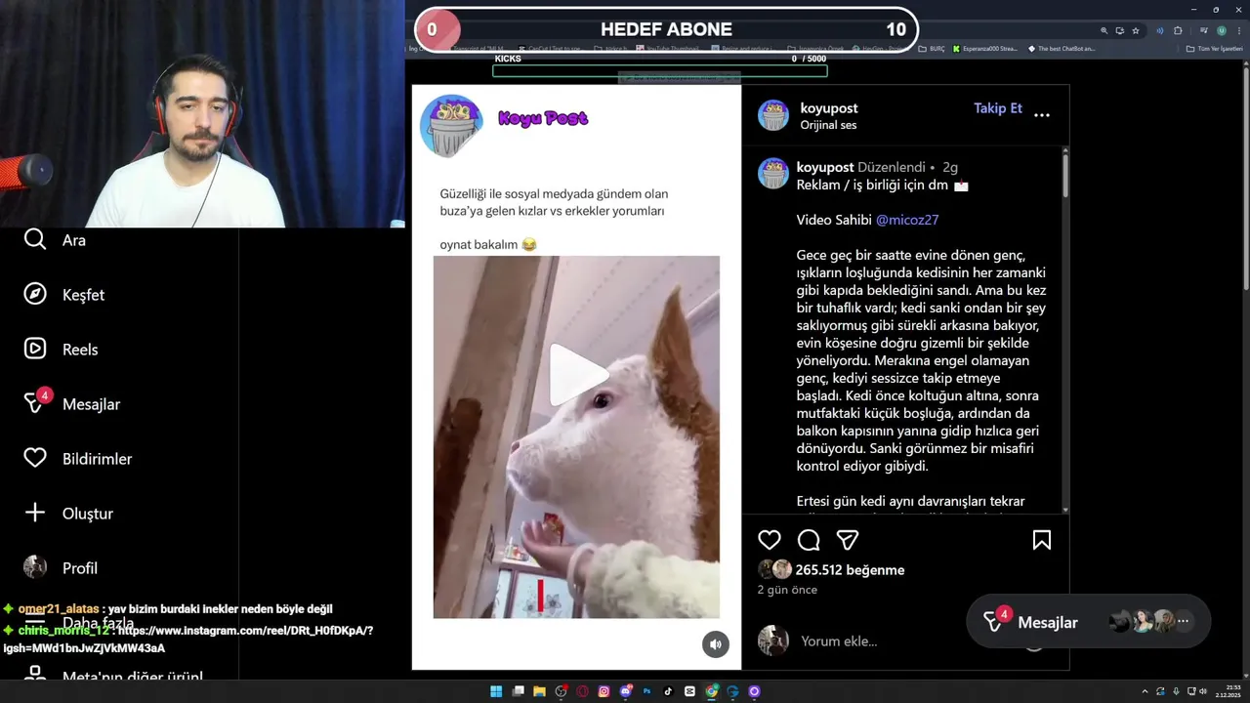Open Instagram app in taskbar

604,691
